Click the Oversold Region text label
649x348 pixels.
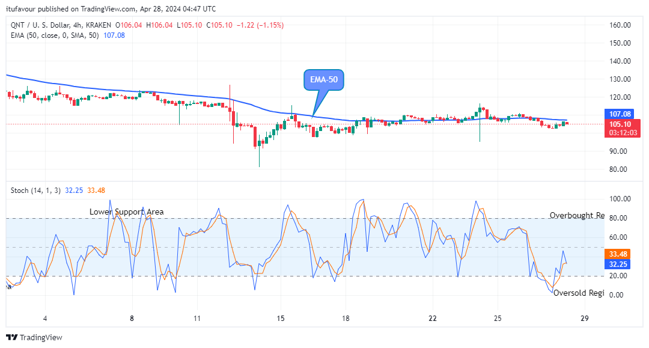tap(579, 293)
